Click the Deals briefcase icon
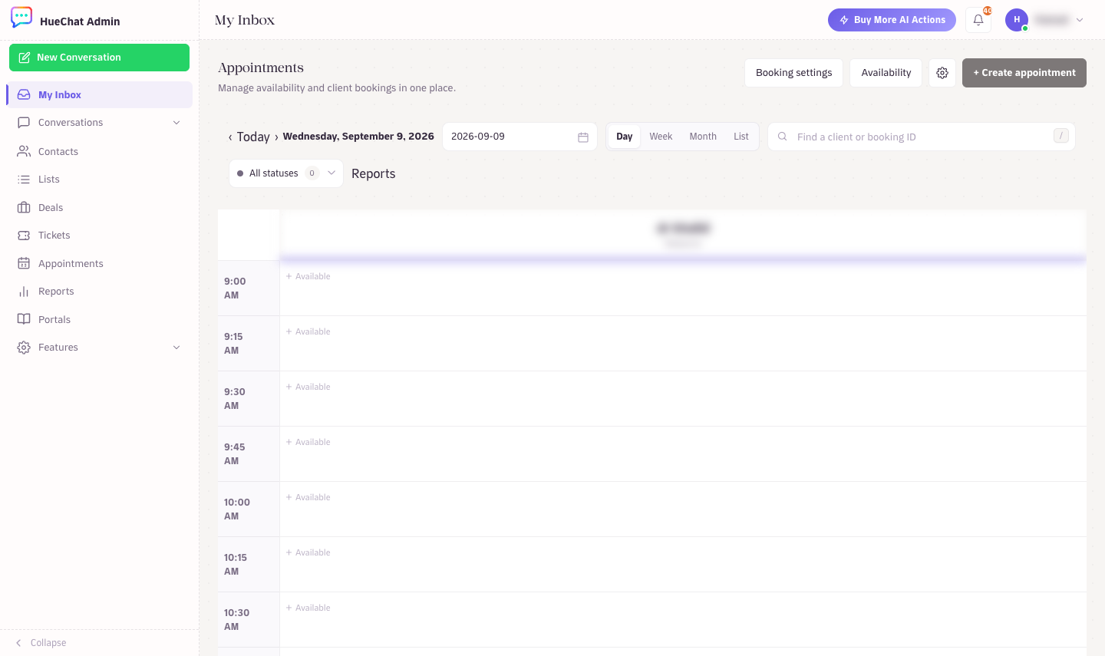Image resolution: width=1105 pixels, height=656 pixels. coord(24,208)
